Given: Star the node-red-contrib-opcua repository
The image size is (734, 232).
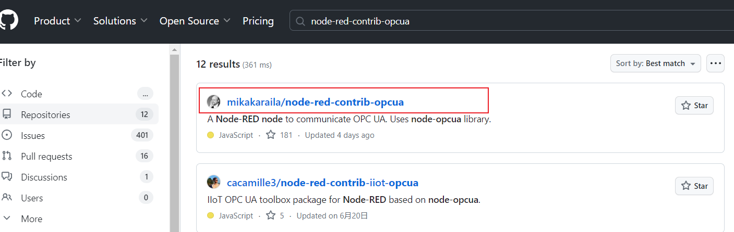Looking at the screenshot, I should coord(694,106).
